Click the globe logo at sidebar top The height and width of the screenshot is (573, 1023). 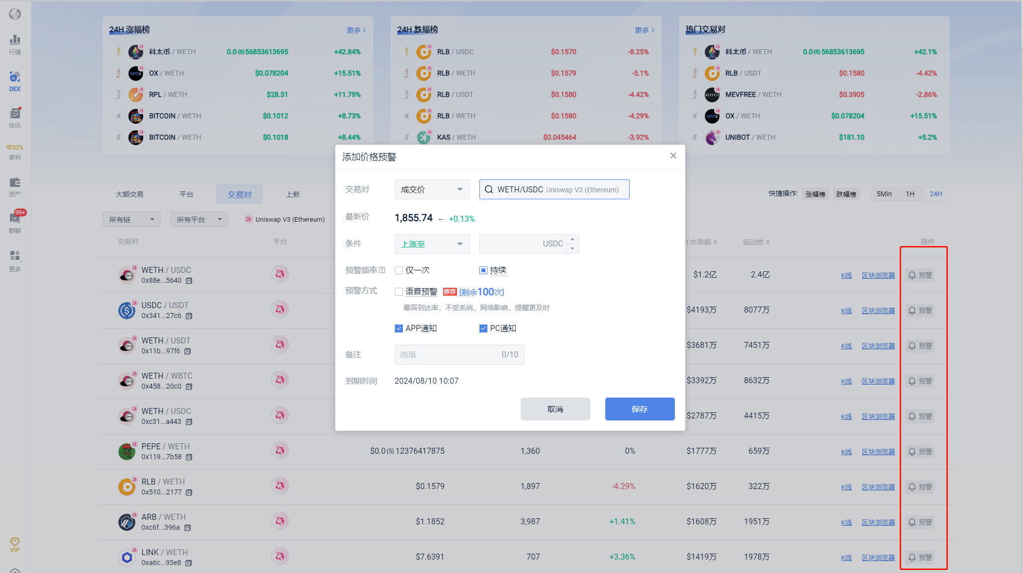(15, 14)
